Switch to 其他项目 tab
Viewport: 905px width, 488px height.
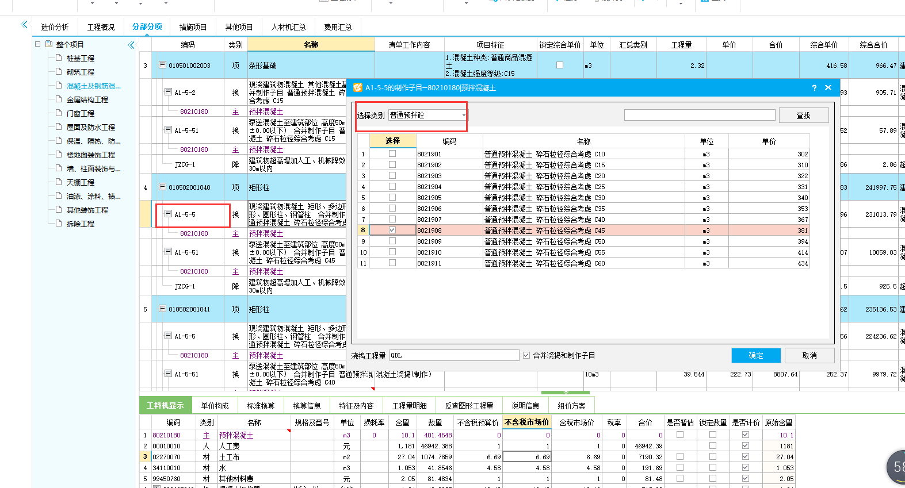[x=239, y=27]
